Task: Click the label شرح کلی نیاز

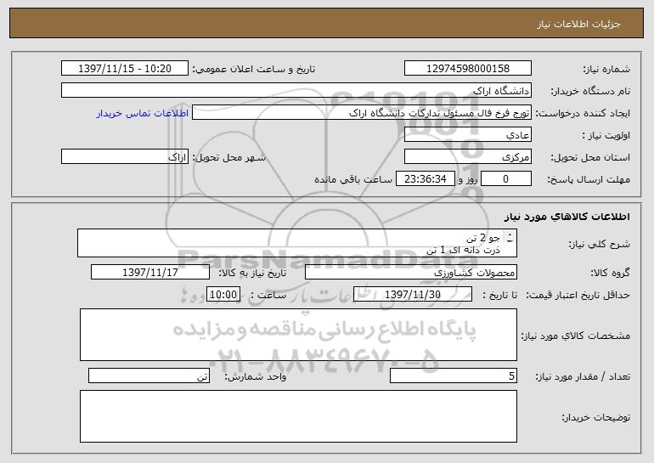Action: tap(600, 245)
